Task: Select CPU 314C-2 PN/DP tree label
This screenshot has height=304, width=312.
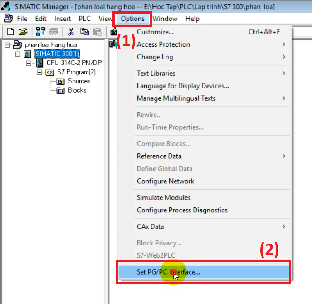Action: pos(74,63)
